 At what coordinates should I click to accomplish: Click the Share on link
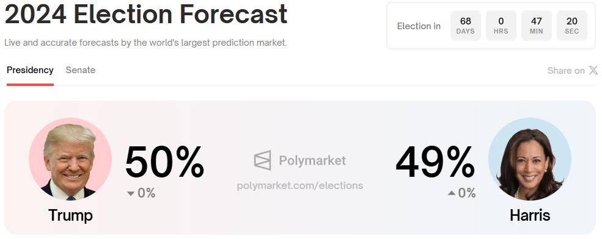pyautogui.click(x=566, y=71)
